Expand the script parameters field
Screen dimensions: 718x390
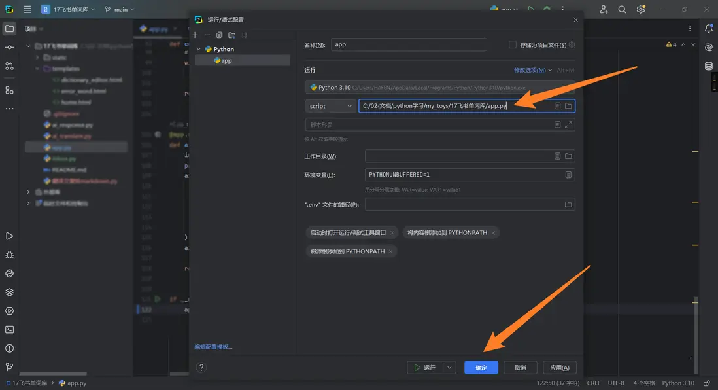568,124
